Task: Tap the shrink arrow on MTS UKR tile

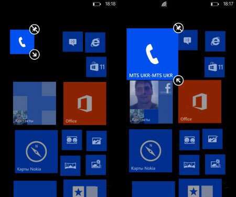Action: click(178, 80)
